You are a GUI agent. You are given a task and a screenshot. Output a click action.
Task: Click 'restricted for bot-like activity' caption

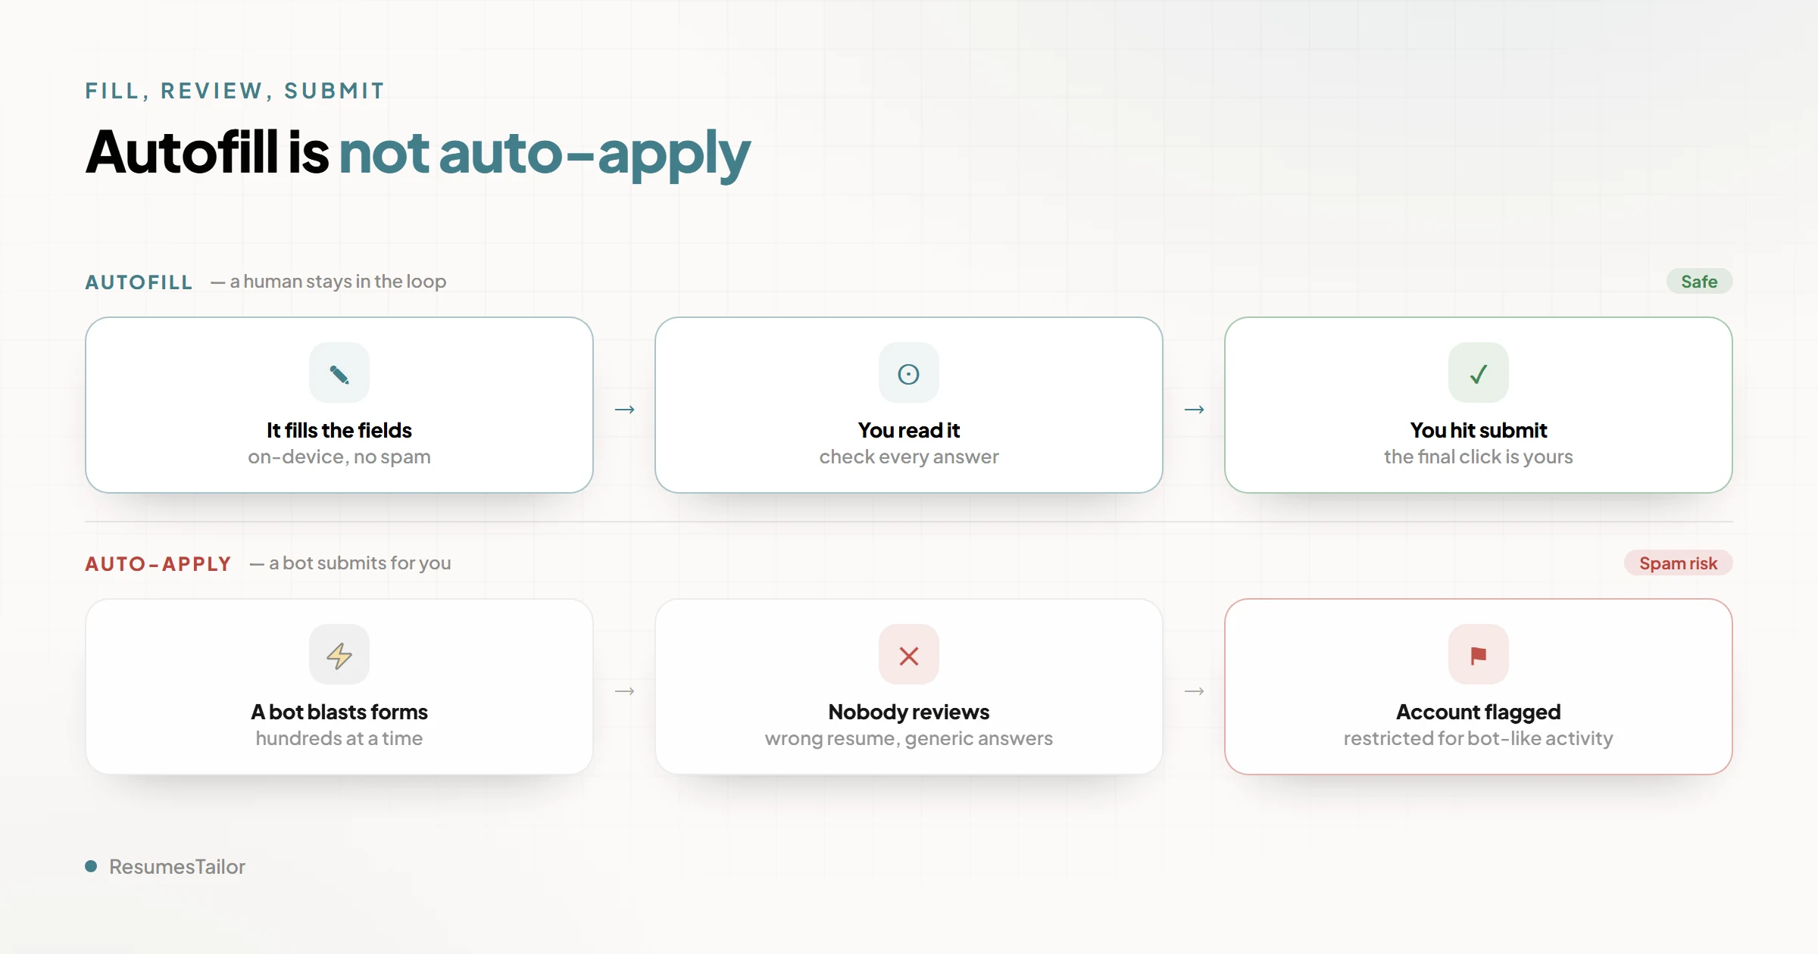coord(1479,739)
